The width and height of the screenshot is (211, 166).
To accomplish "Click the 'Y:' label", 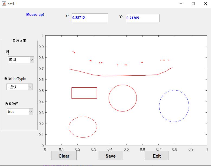I will [121, 17].
